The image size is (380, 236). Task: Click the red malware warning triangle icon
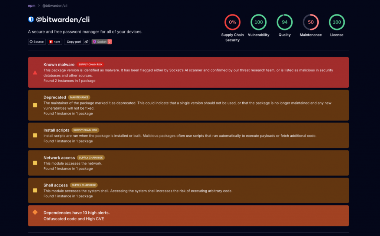(x=35, y=72)
